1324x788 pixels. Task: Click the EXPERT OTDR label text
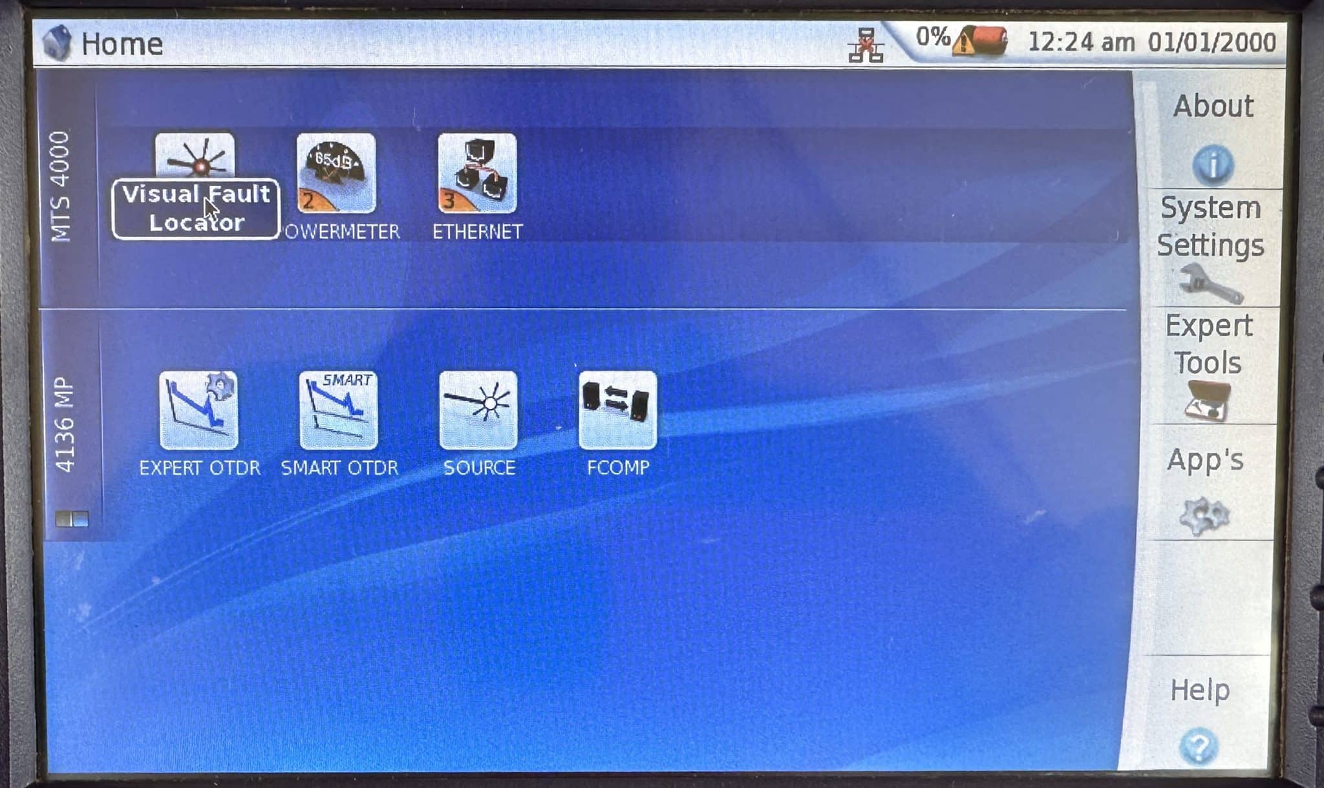point(200,468)
